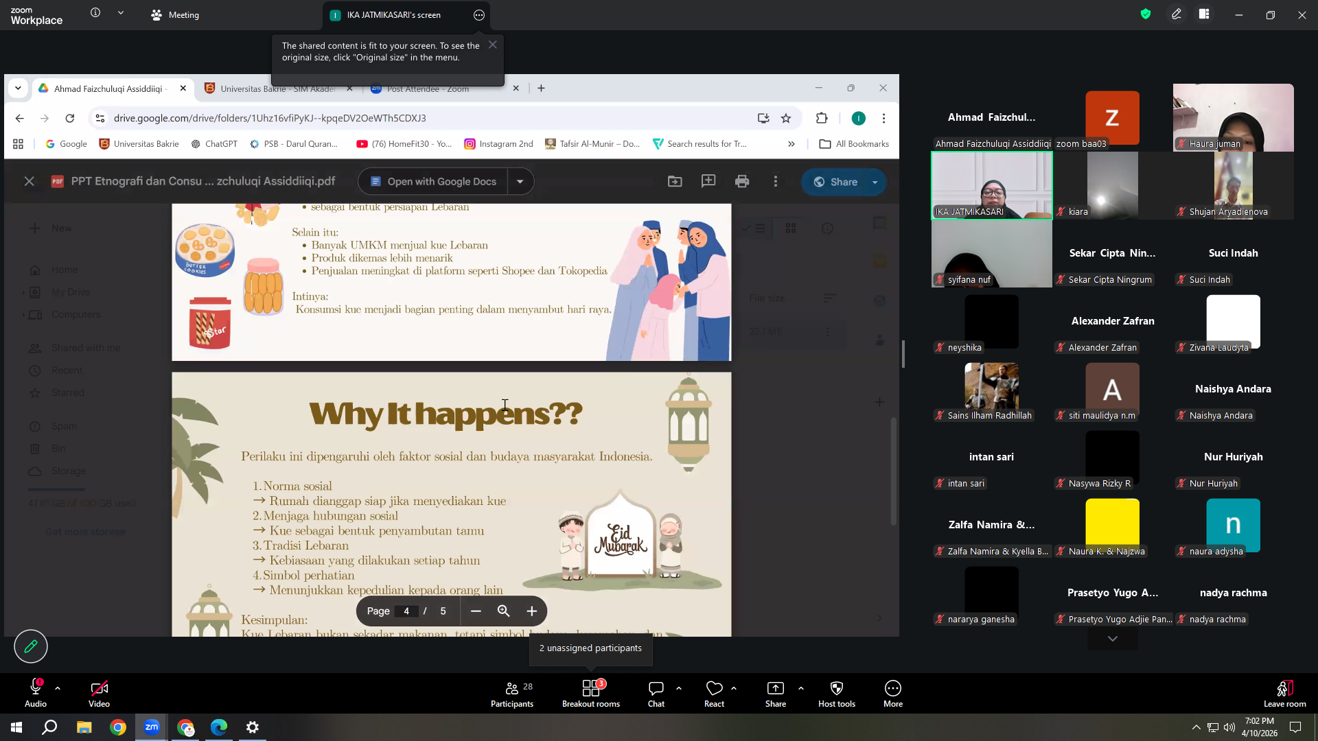
Task: Unmute microphone with Audio button
Action: [36, 693]
